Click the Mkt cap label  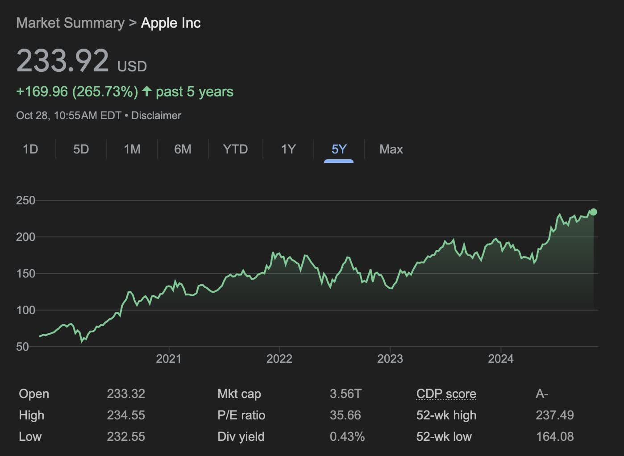[x=239, y=394]
